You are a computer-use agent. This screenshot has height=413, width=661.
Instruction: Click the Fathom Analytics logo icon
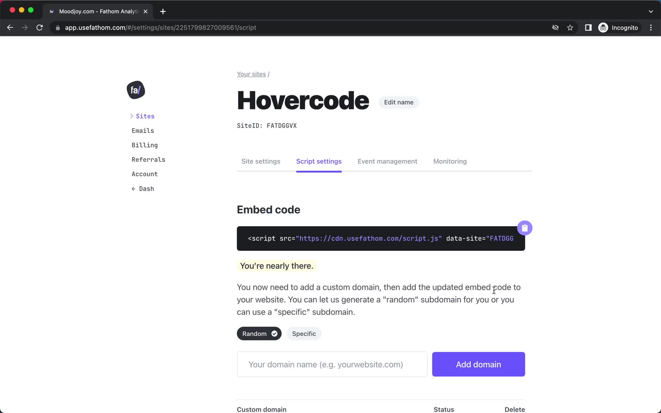(x=136, y=90)
